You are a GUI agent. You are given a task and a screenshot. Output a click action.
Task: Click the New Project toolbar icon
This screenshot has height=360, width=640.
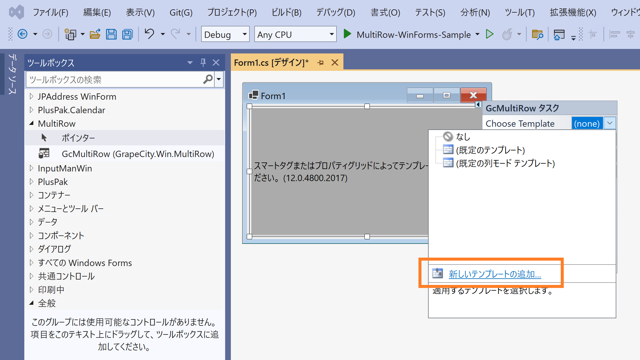pyautogui.click(x=70, y=34)
